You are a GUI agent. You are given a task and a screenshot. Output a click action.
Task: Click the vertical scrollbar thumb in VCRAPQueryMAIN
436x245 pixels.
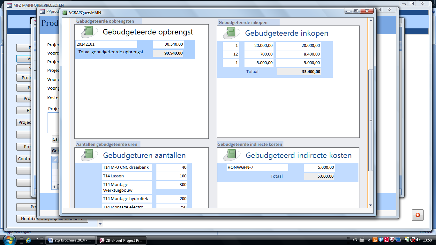[371, 120]
